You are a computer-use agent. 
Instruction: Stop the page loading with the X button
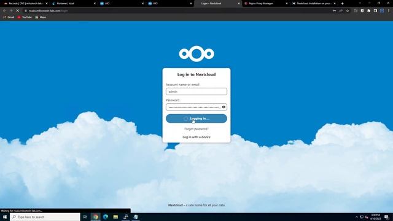[x=18, y=11]
